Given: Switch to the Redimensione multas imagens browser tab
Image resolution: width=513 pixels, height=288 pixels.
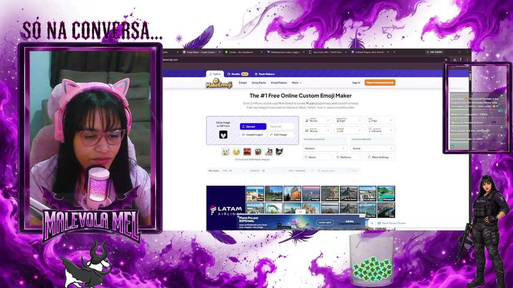Looking at the screenshot, I should pos(285,52).
